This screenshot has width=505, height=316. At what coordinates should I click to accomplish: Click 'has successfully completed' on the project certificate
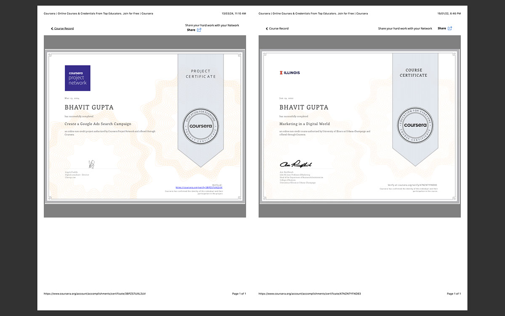coord(79,116)
